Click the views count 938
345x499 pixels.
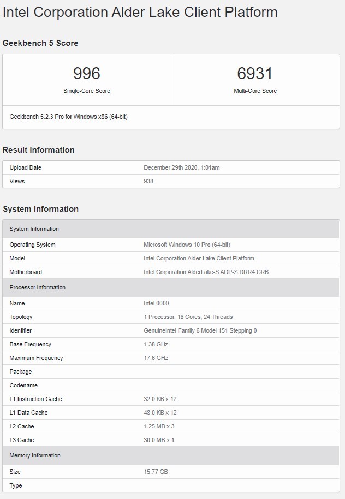coord(148,182)
